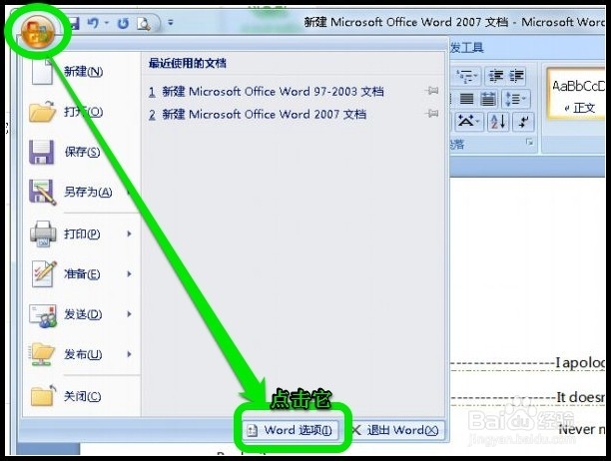Open the 准备(E) submenu
Screen dimensions: 611x461
pos(81,274)
